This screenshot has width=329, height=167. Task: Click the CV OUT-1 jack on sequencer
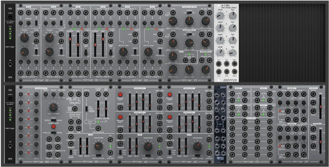click(x=49, y=139)
